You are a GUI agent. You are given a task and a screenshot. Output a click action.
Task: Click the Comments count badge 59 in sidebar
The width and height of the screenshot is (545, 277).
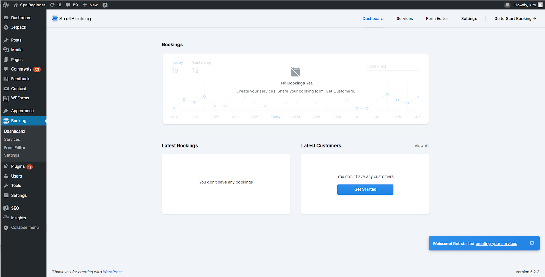point(37,70)
